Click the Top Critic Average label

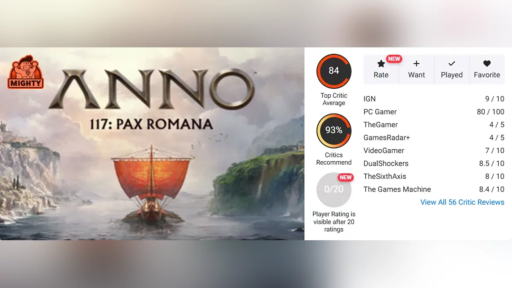[x=334, y=99]
